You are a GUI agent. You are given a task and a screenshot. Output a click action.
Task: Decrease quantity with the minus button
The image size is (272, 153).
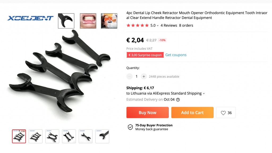[x=129, y=76]
